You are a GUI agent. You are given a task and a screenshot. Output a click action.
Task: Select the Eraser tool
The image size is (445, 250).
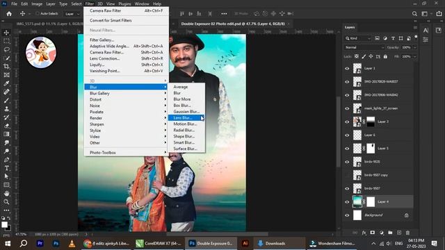[x=6, y=126]
